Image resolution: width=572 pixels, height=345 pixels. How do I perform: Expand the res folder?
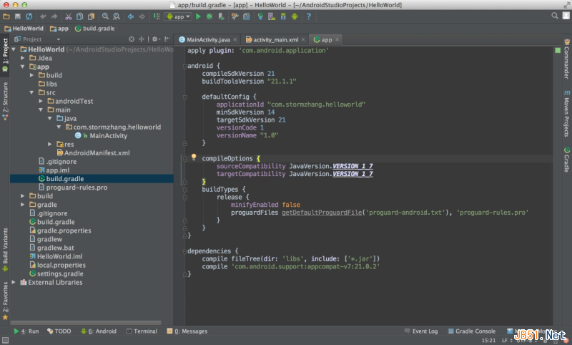(x=50, y=144)
